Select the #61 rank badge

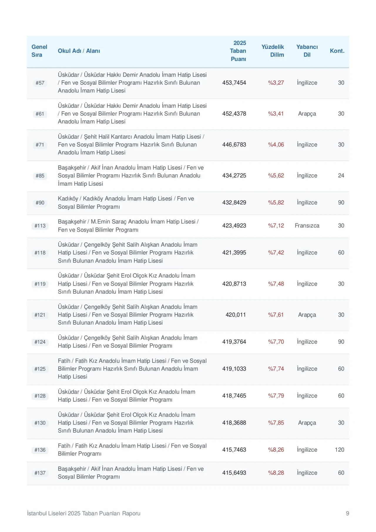(x=40, y=114)
